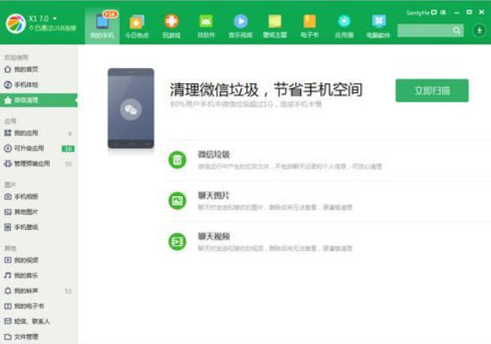Expand the X1 7.0 device dropdown arrow

[x=55, y=18]
